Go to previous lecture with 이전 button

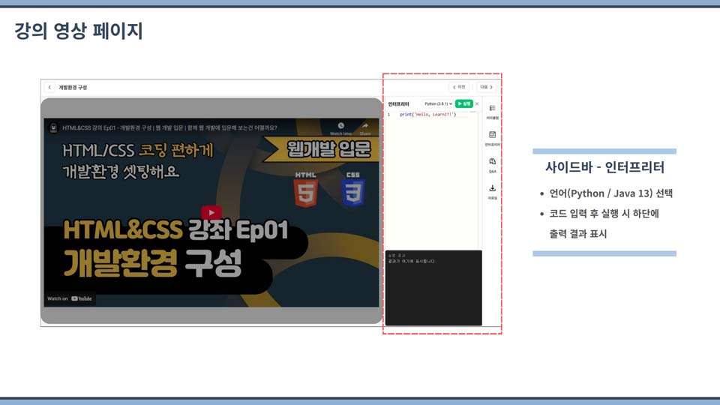pyautogui.click(x=458, y=87)
